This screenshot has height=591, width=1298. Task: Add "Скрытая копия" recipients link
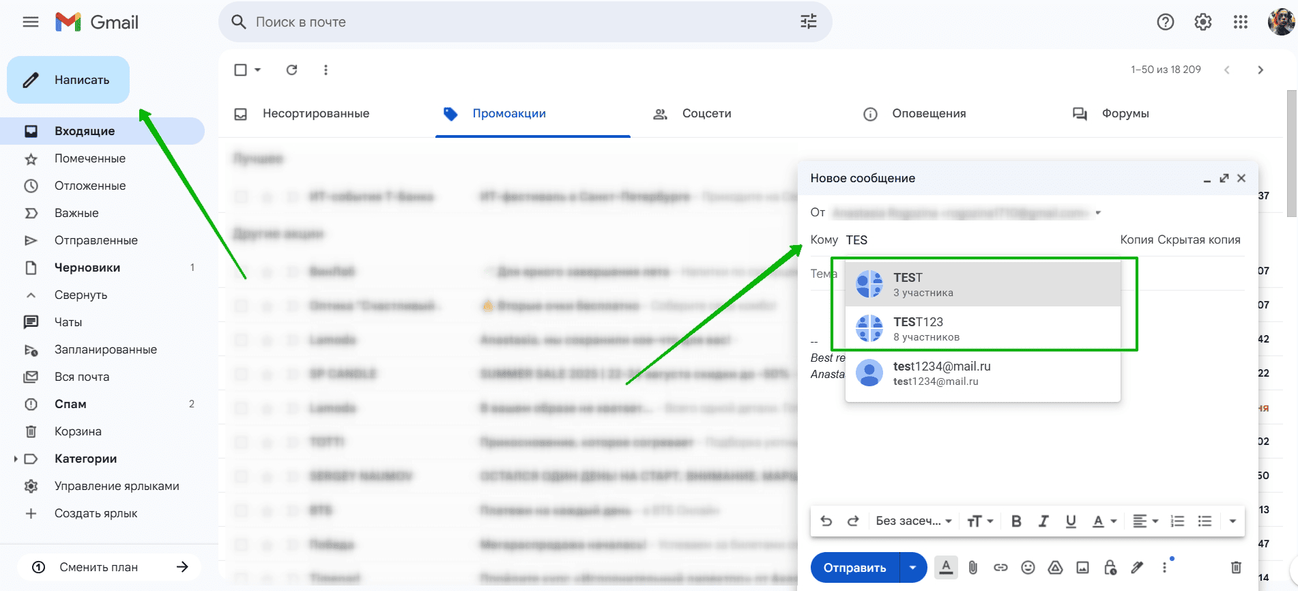[1199, 240]
